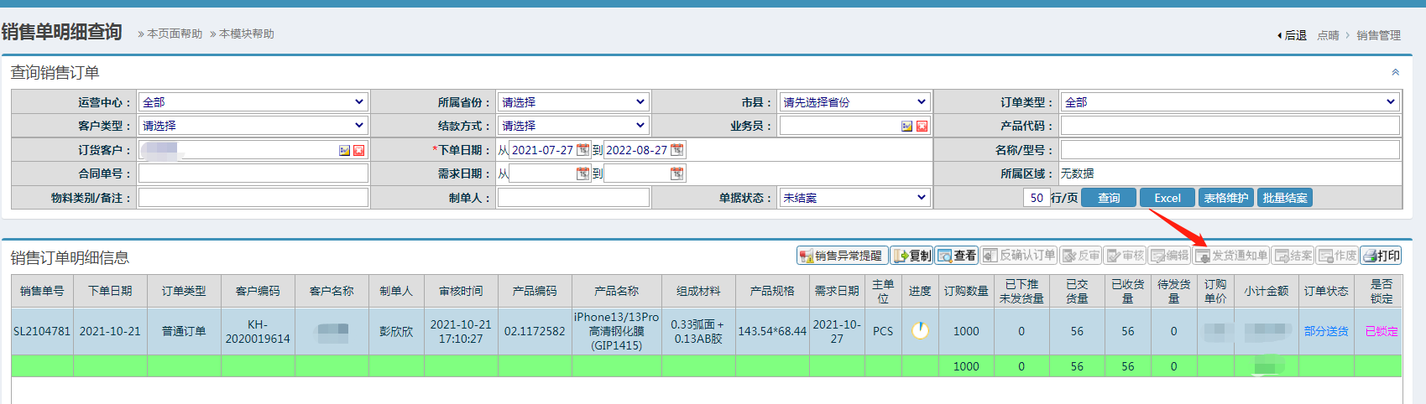Click the 名称/型号 input field
This screenshot has height=404, width=1426.
coord(1230,150)
